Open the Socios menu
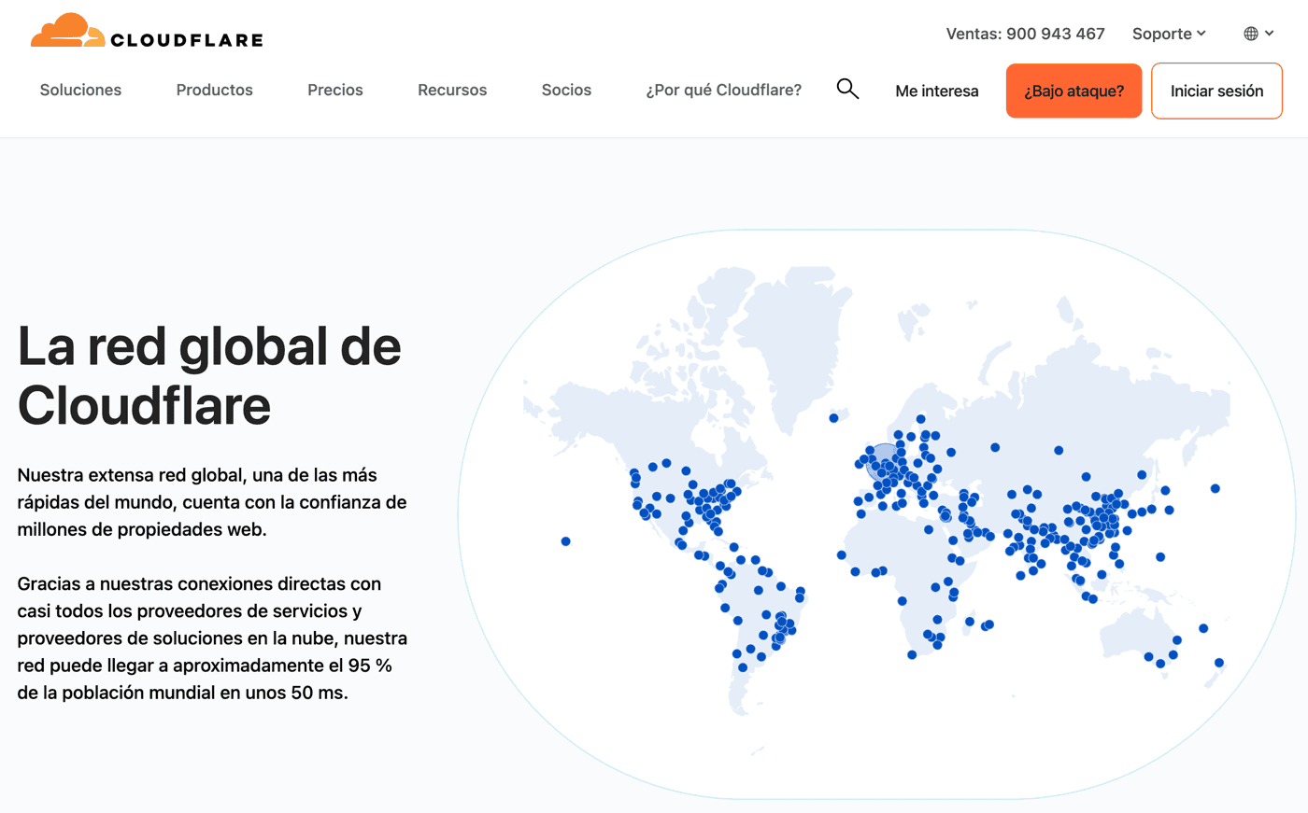1308x813 pixels. (566, 90)
